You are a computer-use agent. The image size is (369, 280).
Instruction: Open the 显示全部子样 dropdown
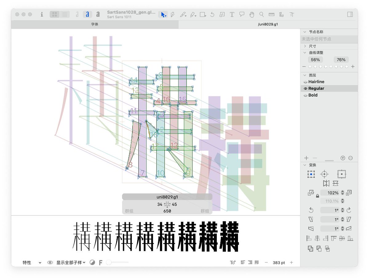(71, 262)
